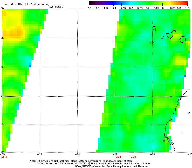Click the -0.1 color bar label

pos(163,8)
